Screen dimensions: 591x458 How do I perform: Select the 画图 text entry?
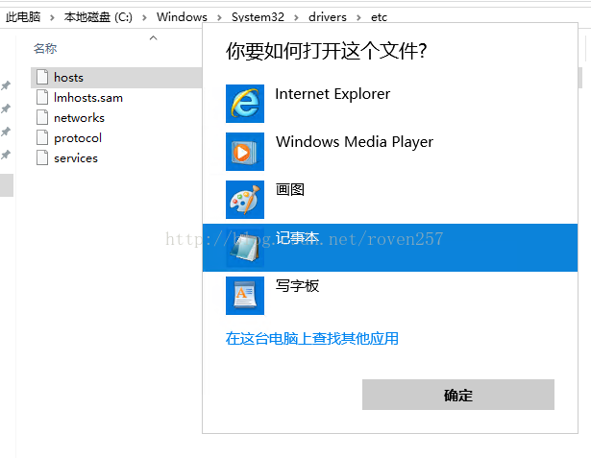(289, 189)
